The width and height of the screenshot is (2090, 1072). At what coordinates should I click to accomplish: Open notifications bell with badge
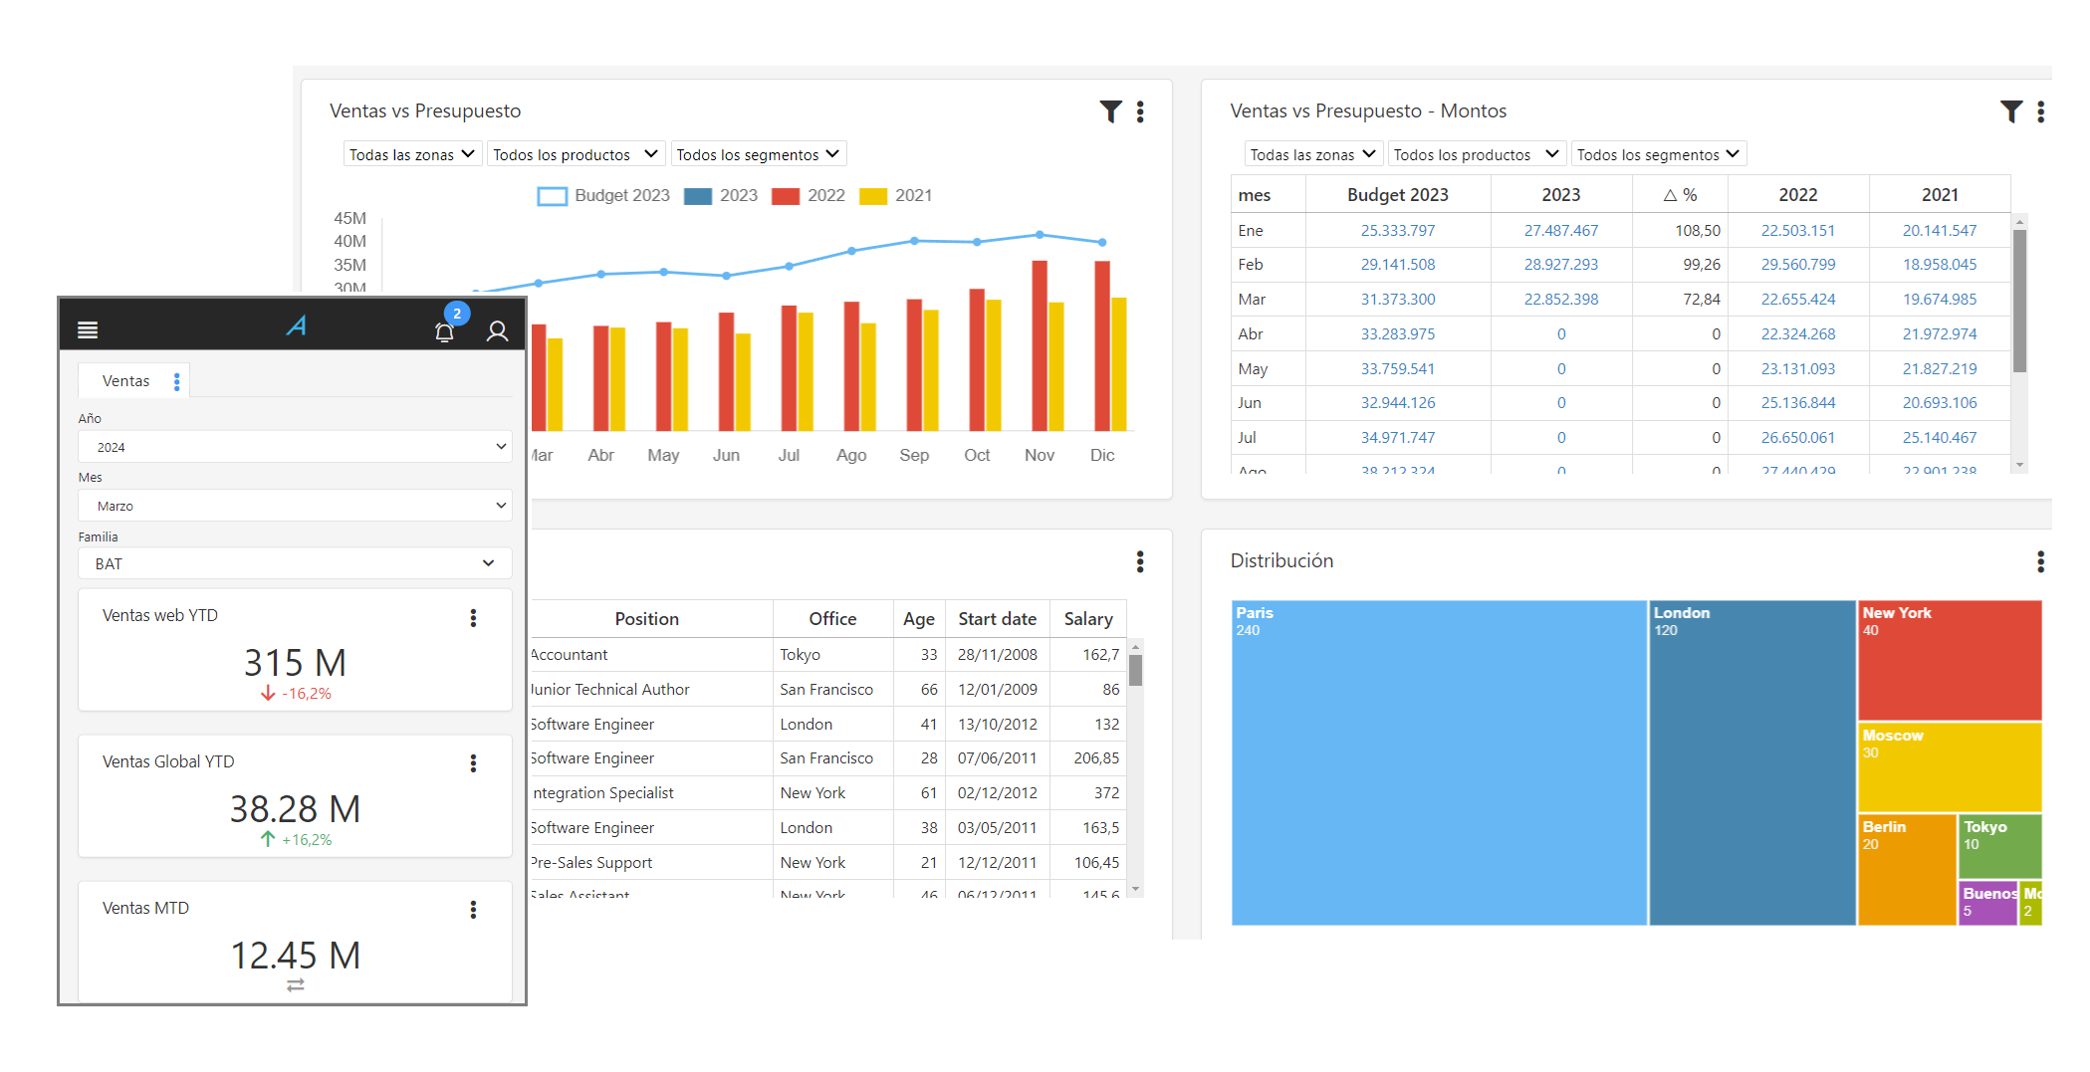pyautogui.click(x=445, y=331)
